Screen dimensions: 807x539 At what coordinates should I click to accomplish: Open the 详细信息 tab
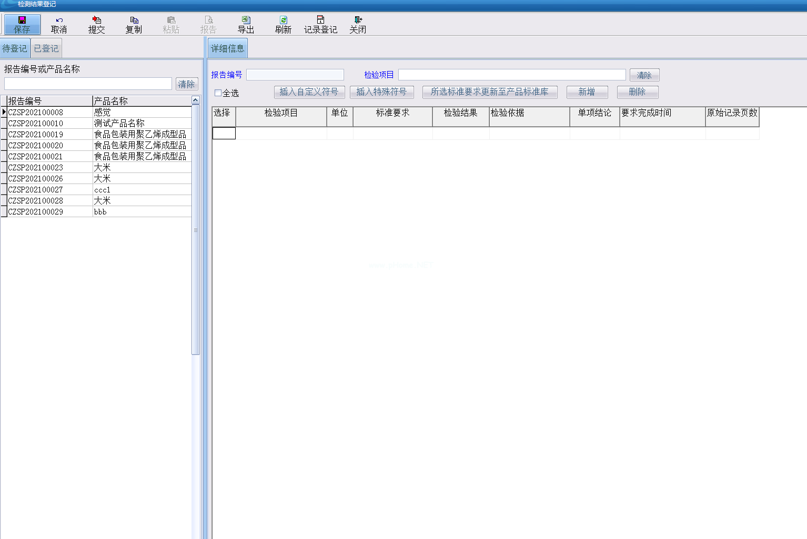tap(227, 48)
